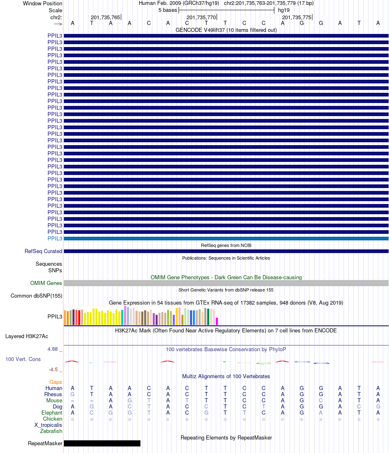This screenshot has height=453, width=389.
Task: Click the gray OMIM Genes bar
Action: [x=226, y=283]
